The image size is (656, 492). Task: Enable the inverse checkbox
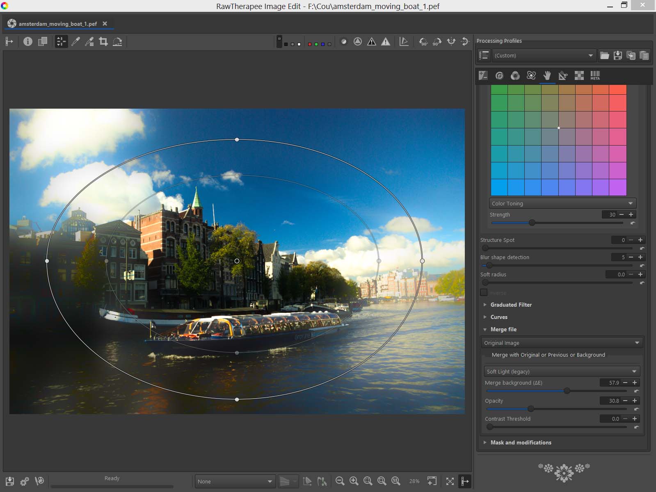click(x=484, y=292)
